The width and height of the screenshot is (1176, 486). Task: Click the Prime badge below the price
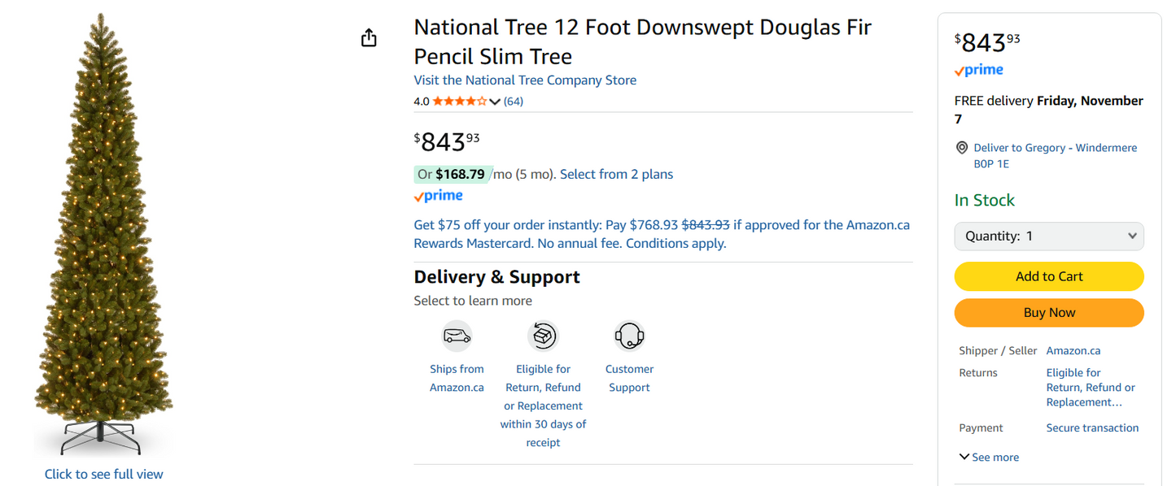click(x=437, y=195)
